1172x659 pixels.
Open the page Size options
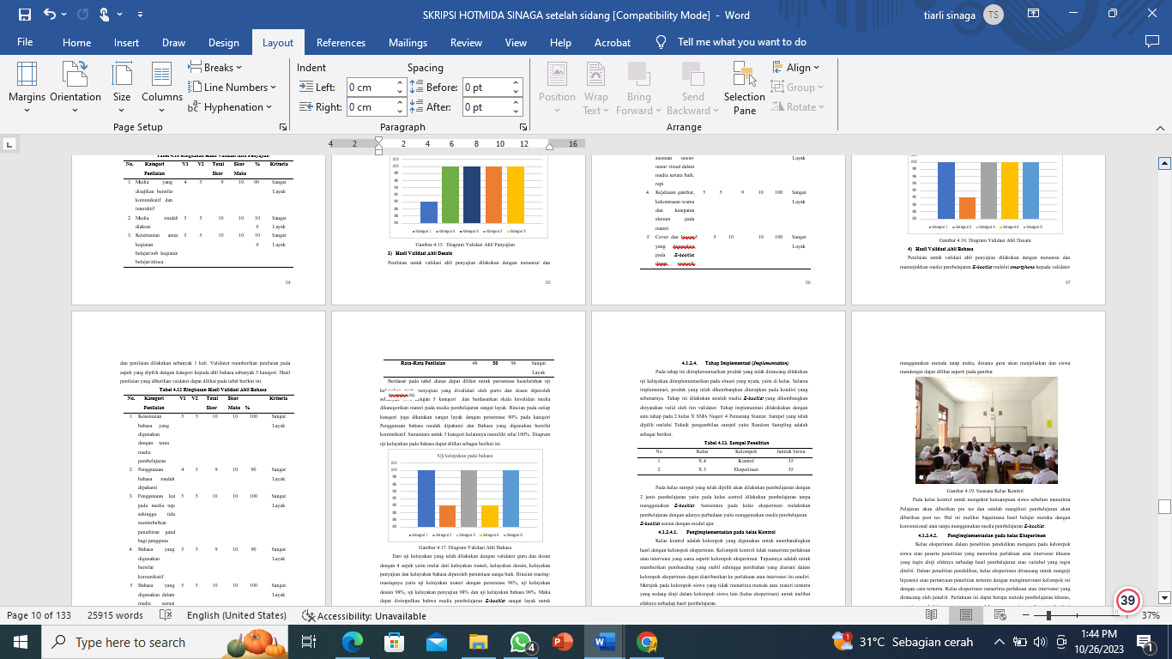[122, 84]
